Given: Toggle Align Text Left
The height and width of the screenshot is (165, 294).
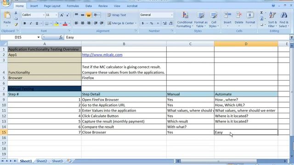Looking at the screenshot, I should (x=76, y=23).
